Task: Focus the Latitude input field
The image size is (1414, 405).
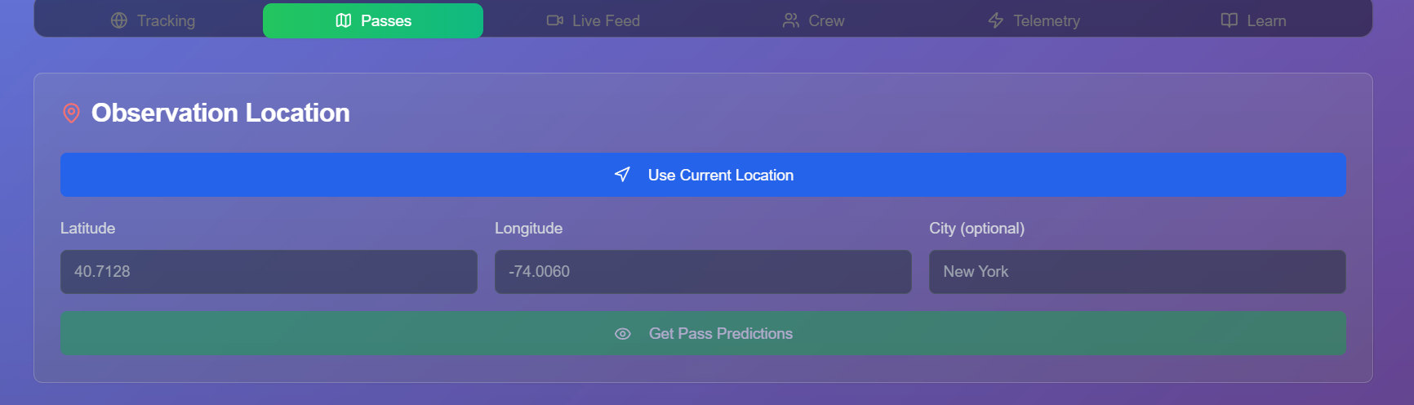Action: [x=269, y=272]
